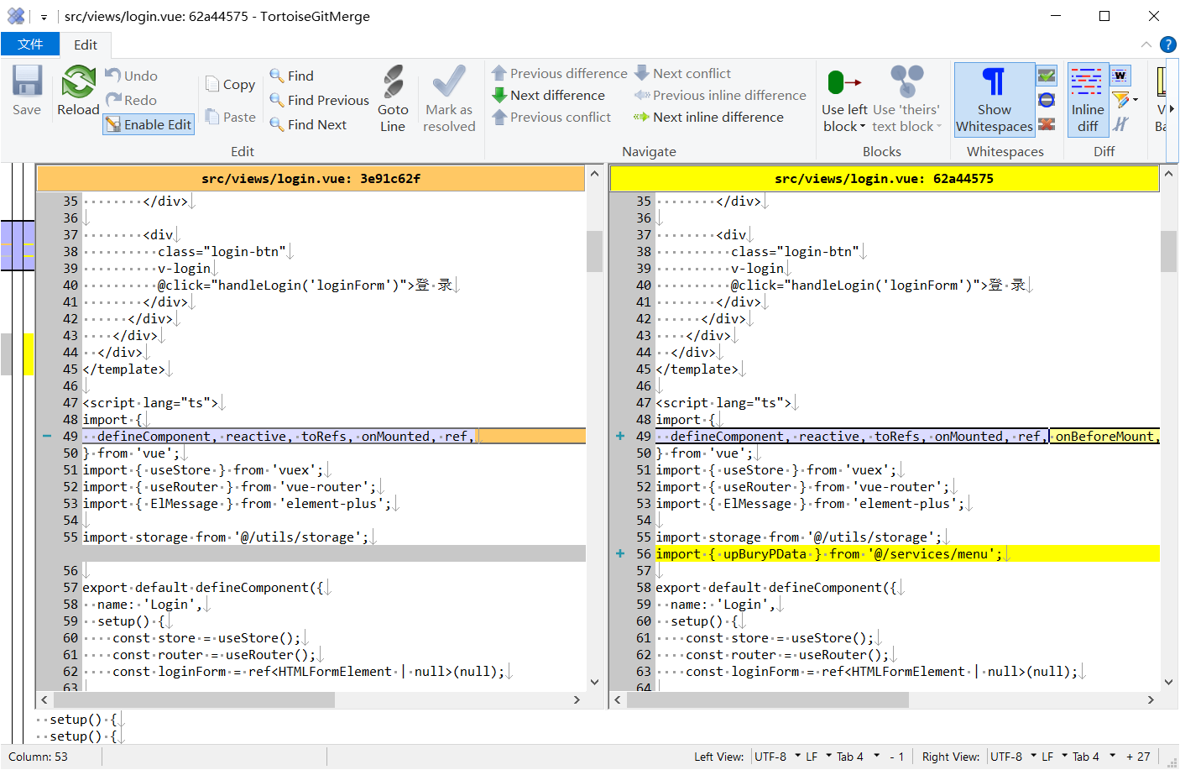The image size is (1180, 770).
Task: Click the Find Previous button
Action: pyautogui.click(x=319, y=100)
